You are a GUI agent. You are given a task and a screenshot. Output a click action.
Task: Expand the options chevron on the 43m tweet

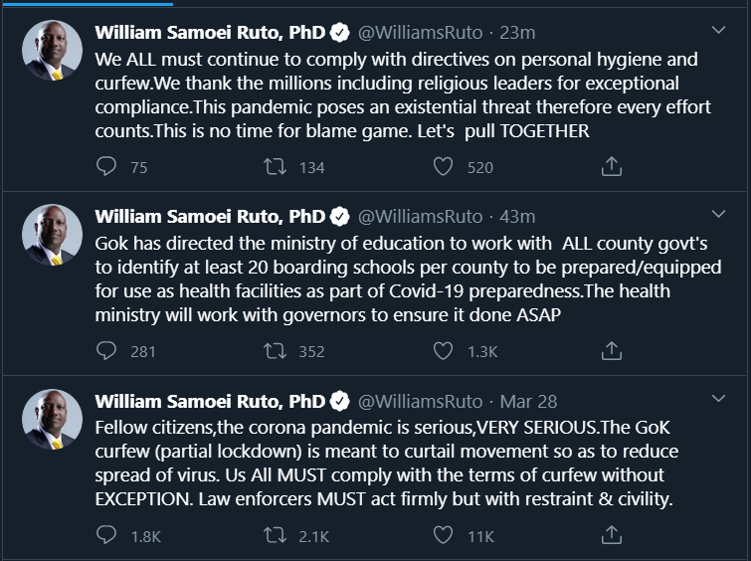point(719,215)
